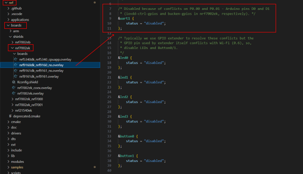The height and width of the screenshot is (174, 303).
Task: Click &led3 node in the editor
Action: [x=123, y=117]
